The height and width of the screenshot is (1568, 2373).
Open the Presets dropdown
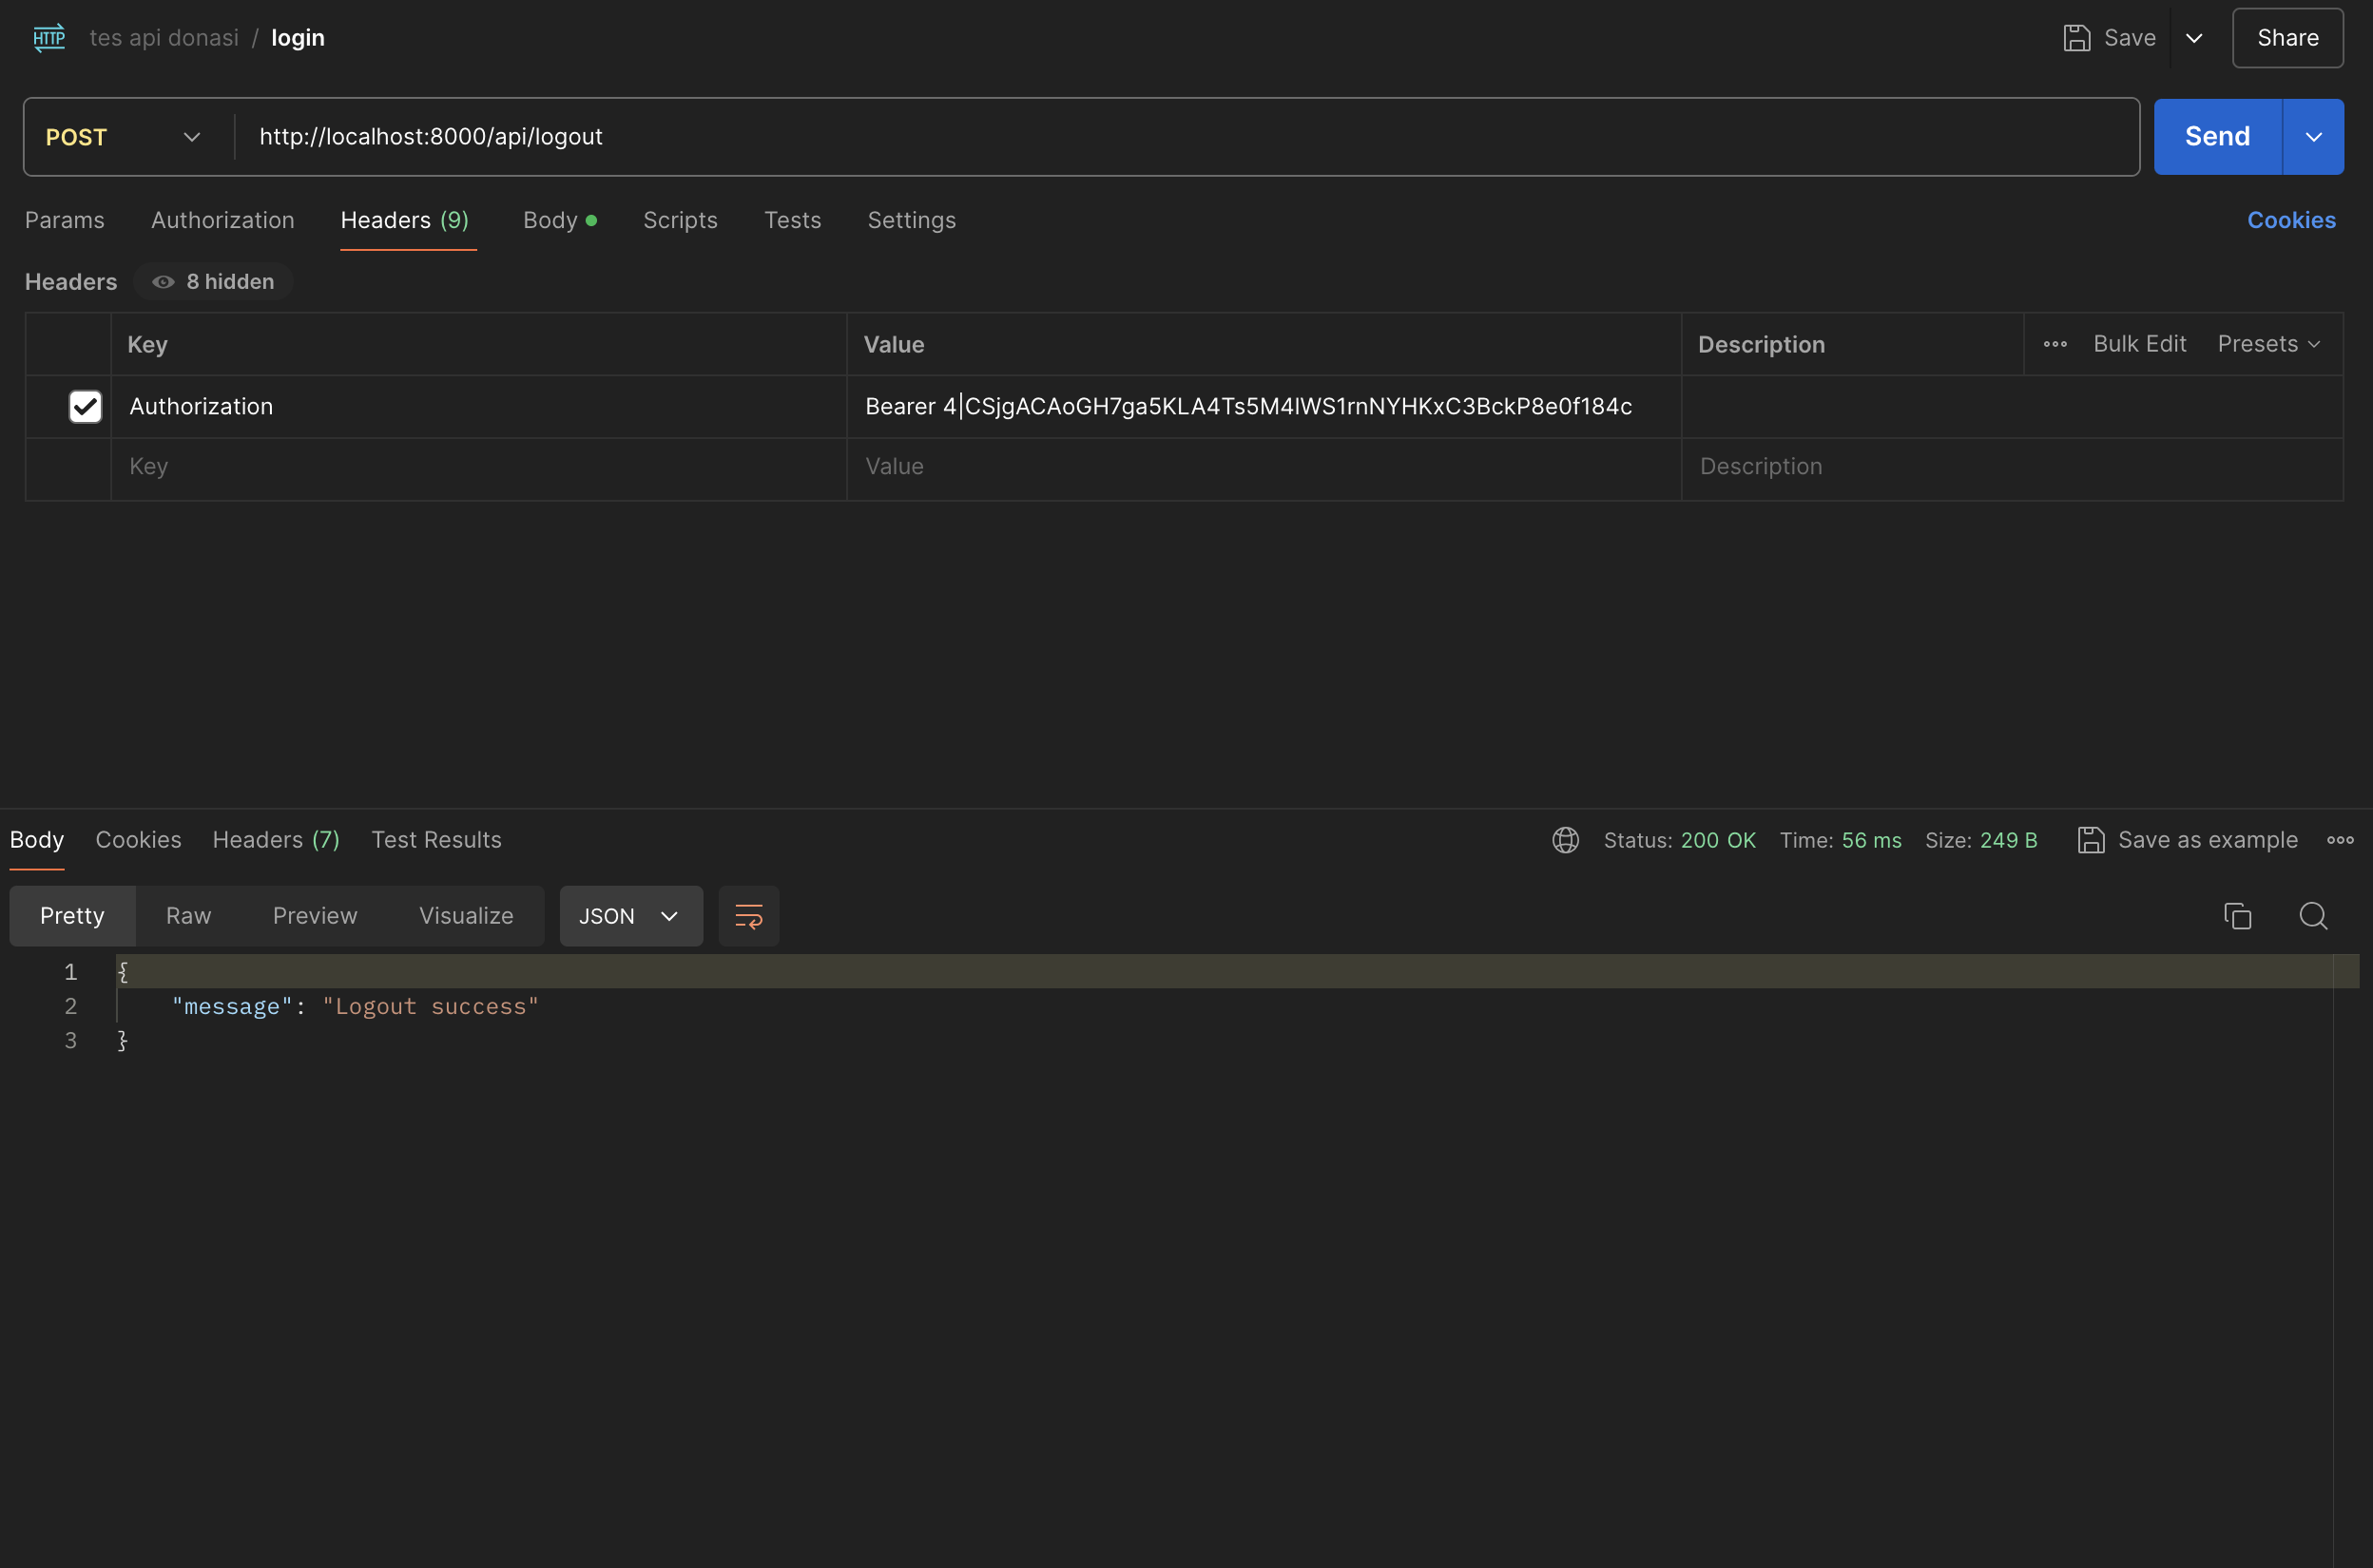[x=2269, y=344]
